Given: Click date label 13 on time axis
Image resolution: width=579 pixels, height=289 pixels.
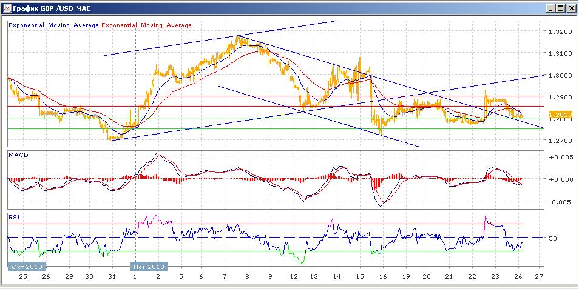Looking at the screenshot, I should (314, 276).
